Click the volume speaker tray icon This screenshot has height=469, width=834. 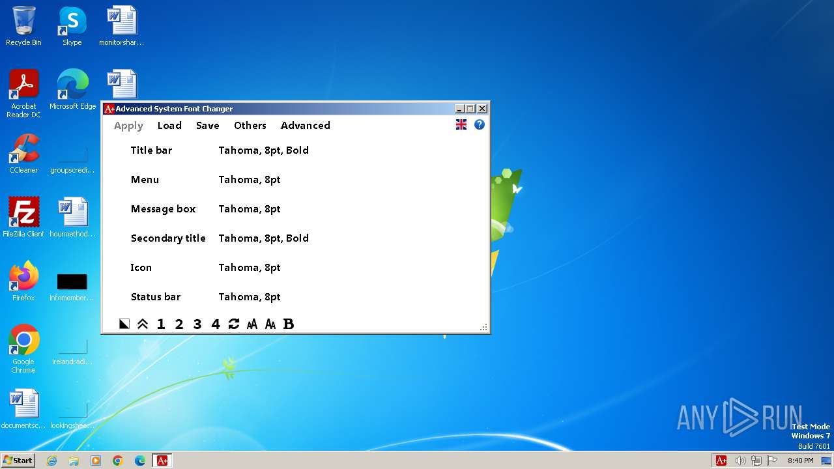coord(740,461)
